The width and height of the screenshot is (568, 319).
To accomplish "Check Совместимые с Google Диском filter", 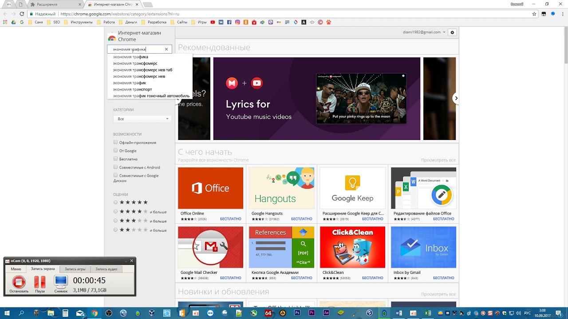I will [x=115, y=175].
